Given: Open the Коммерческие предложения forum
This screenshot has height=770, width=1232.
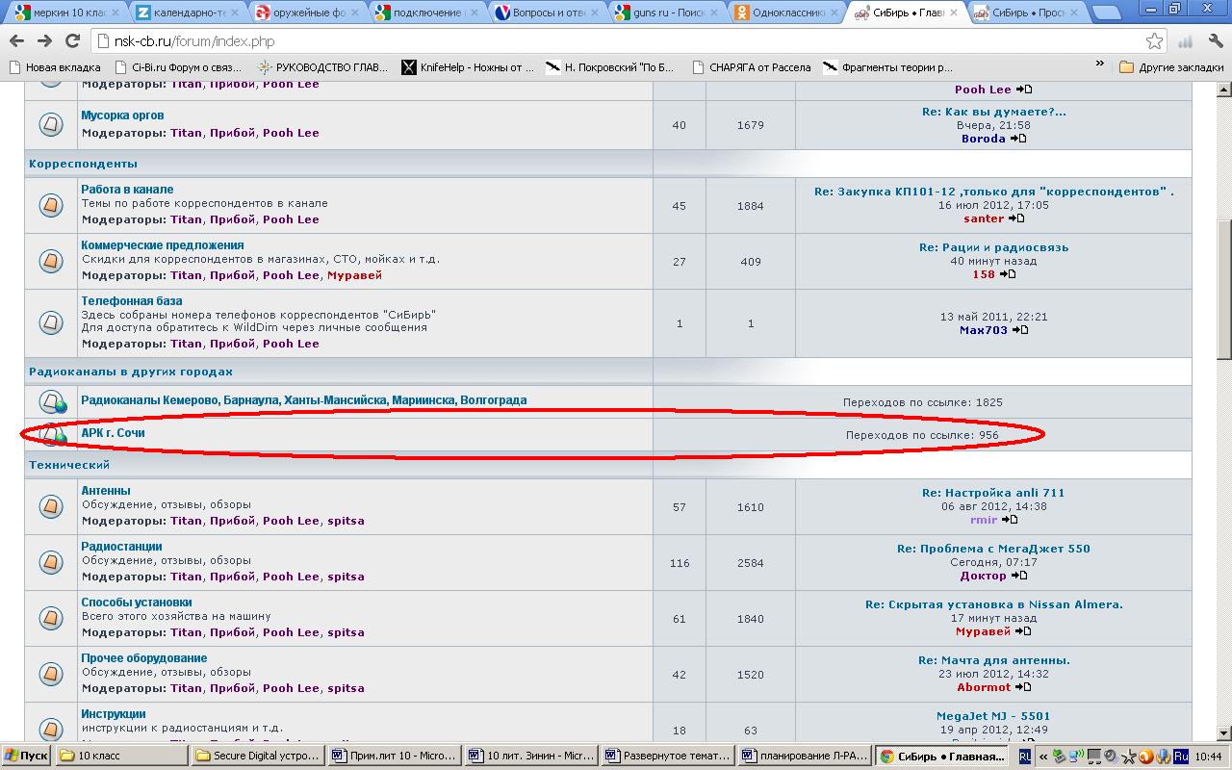Looking at the screenshot, I should 162,245.
